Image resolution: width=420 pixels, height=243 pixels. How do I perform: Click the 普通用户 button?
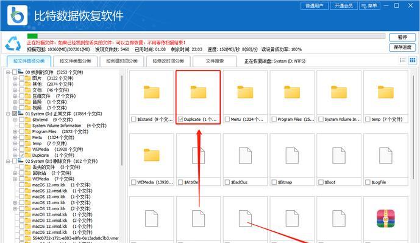coord(315,6)
